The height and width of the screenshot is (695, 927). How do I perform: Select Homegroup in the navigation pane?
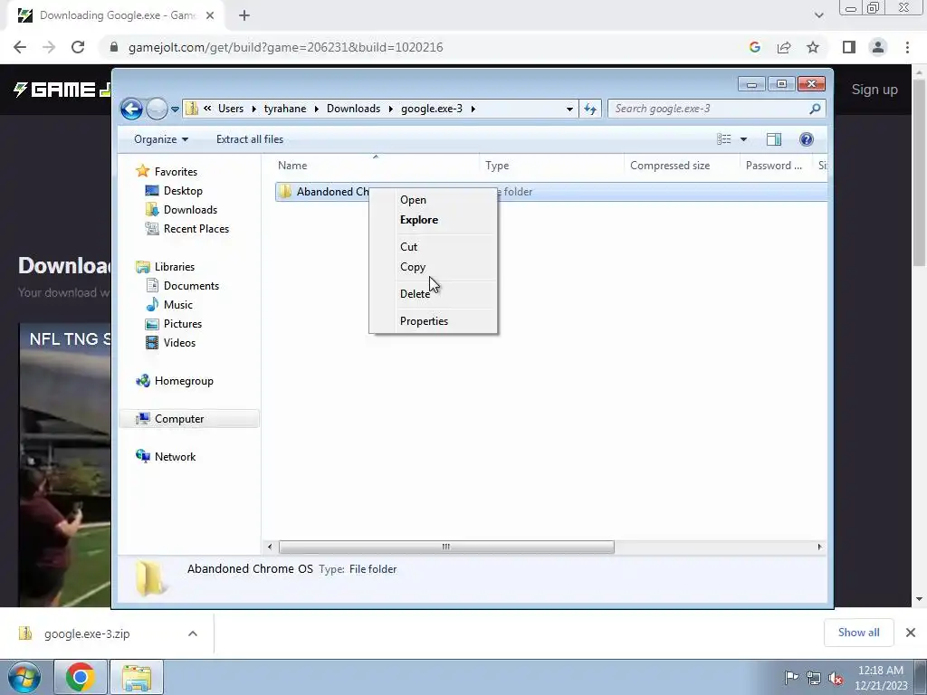[184, 381]
